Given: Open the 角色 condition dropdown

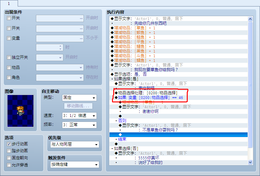Looking at the screenshot, I should pos(60,78).
